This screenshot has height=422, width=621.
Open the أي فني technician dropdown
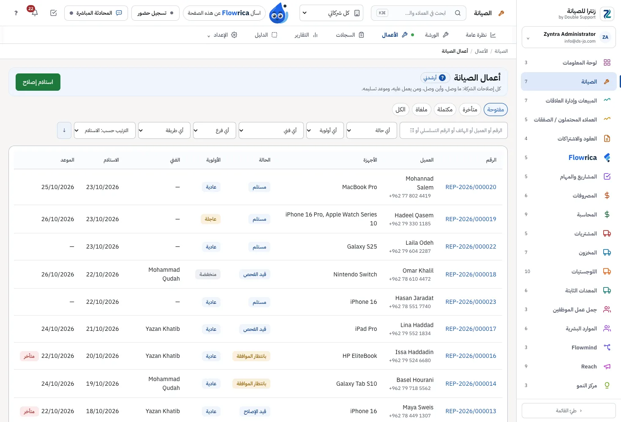(271, 130)
